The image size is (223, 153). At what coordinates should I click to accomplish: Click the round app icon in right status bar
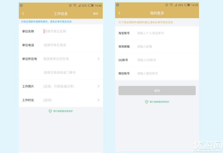[x=118, y=5]
